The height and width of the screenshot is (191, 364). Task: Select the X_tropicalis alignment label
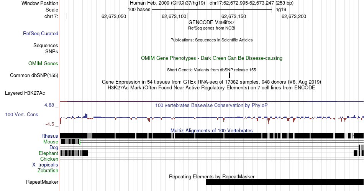pos(45,165)
